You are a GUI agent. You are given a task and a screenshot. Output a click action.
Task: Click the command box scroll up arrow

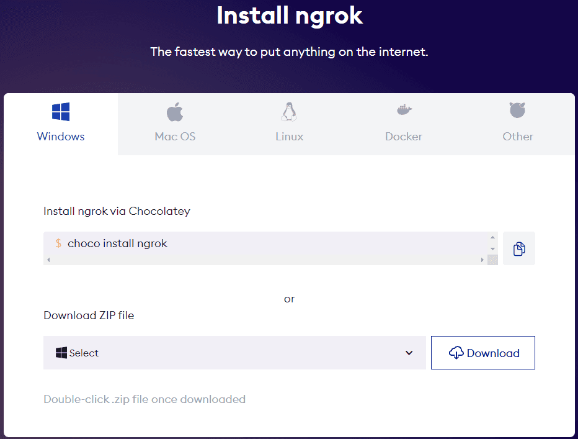click(x=492, y=237)
